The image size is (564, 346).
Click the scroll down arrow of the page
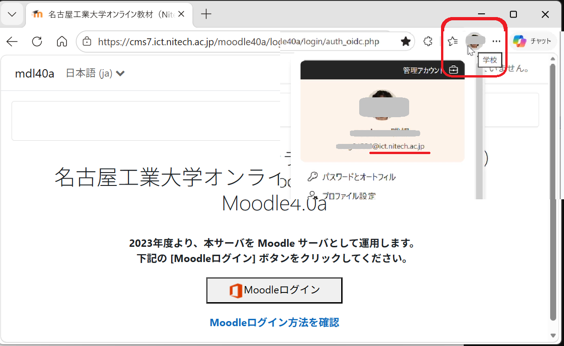coord(553,335)
